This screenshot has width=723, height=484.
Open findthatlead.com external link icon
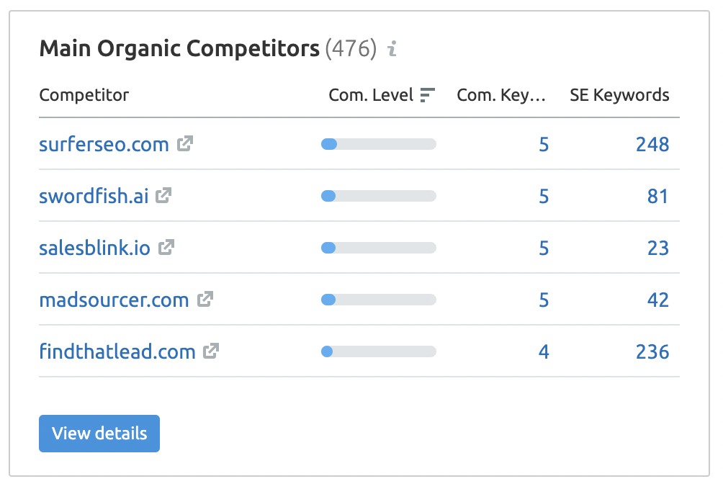(211, 351)
